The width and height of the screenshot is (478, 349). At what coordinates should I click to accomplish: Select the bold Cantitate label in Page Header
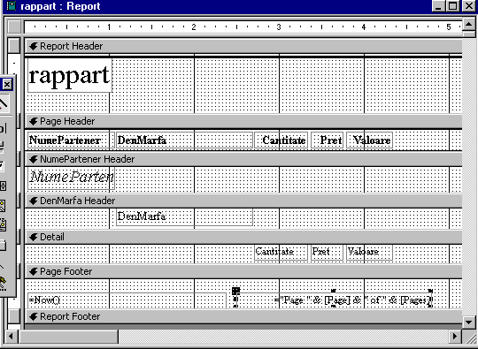(x=281, y=140)
